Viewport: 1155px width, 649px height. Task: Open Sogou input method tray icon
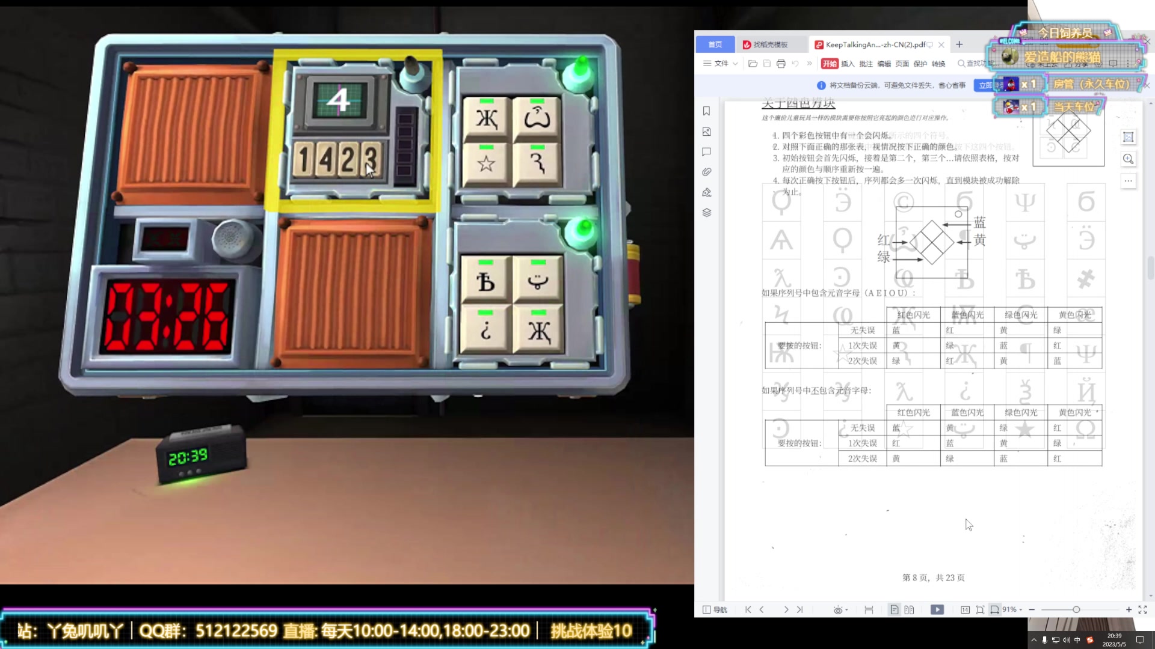tap(1089, 640)
